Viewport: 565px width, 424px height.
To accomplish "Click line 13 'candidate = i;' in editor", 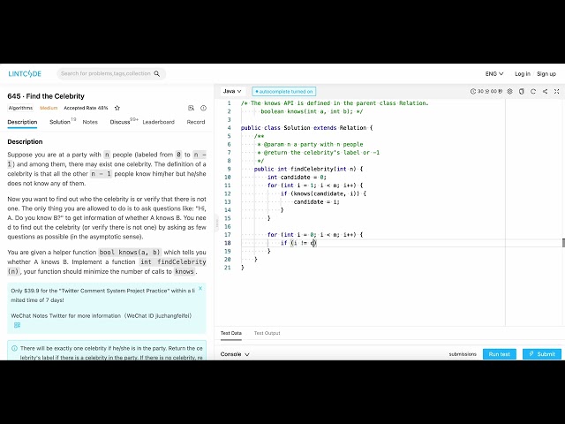I will pyautogui.click(x=317, y=202).
